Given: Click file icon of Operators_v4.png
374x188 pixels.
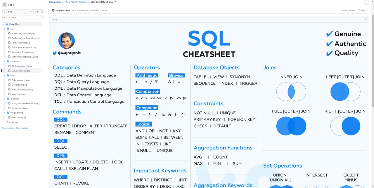Looking at the screenshot, I should [9, 108].
